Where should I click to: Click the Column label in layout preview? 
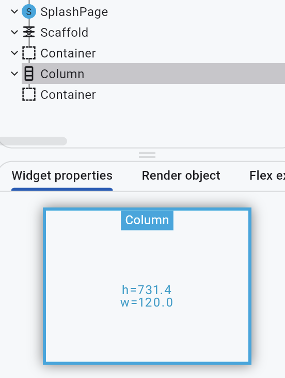(x=147, y=220)
